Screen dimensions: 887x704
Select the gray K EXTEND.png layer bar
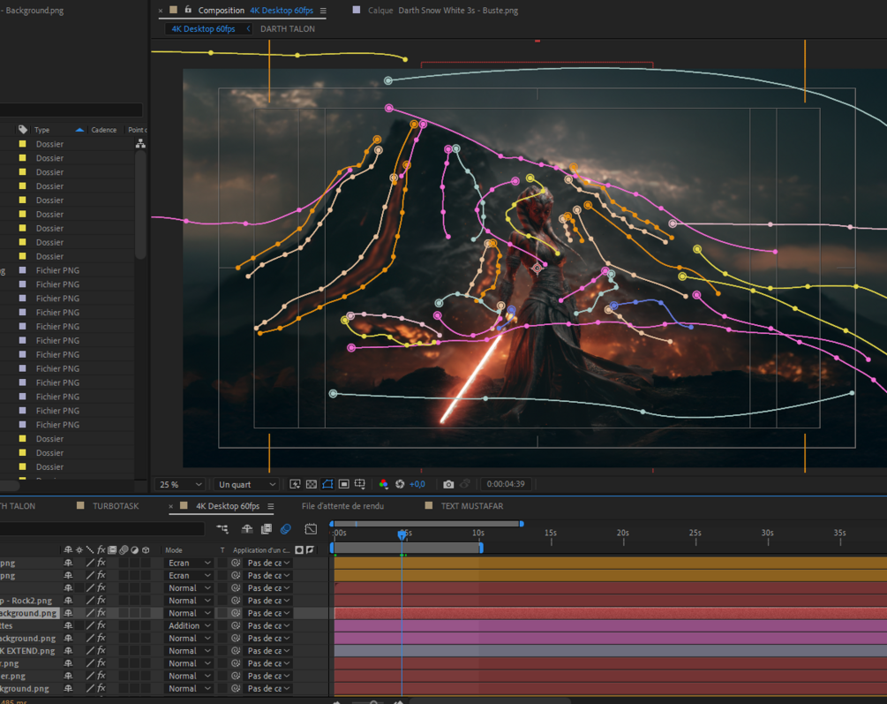point(611,651)
